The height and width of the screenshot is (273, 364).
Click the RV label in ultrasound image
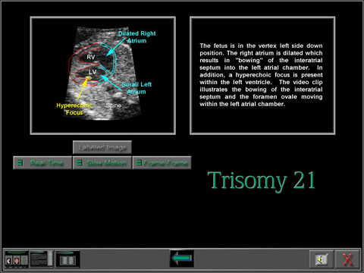click(x=91, y=57)
